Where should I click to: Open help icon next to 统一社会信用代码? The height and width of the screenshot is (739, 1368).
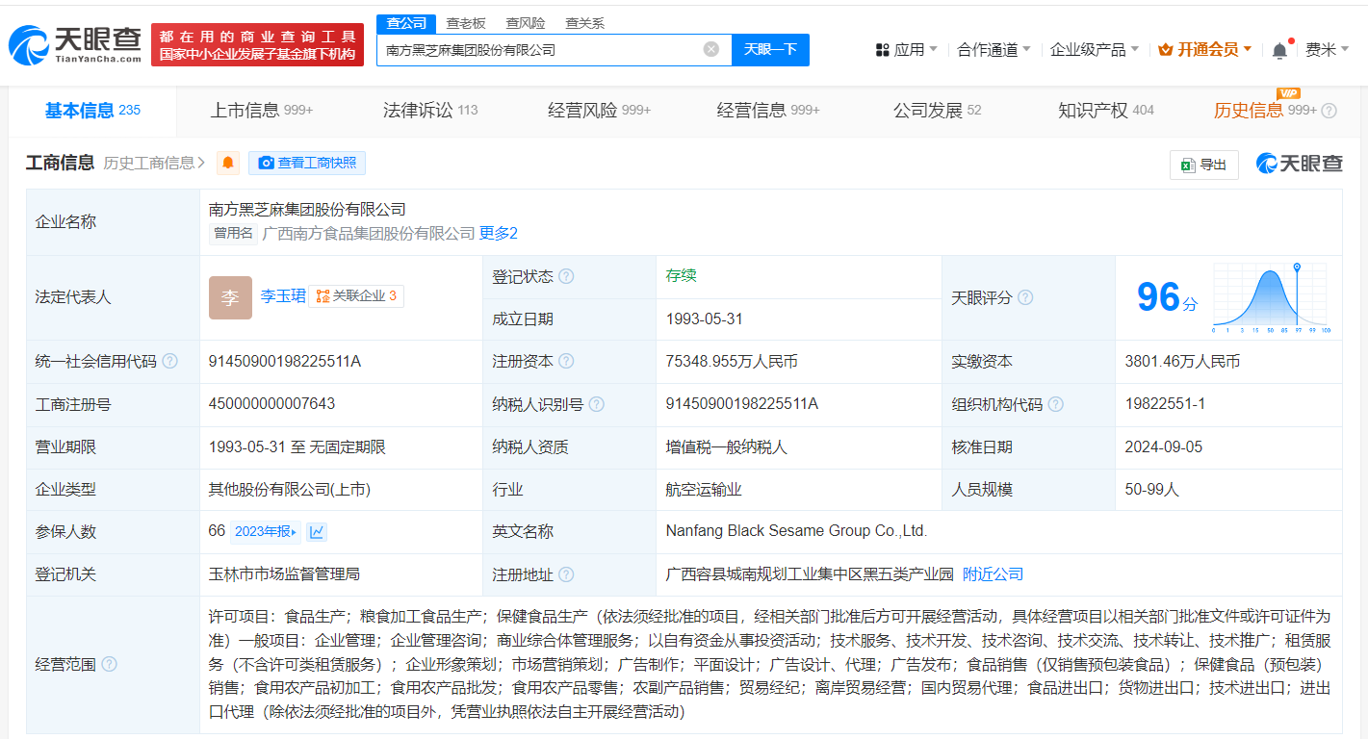(170, 361)
